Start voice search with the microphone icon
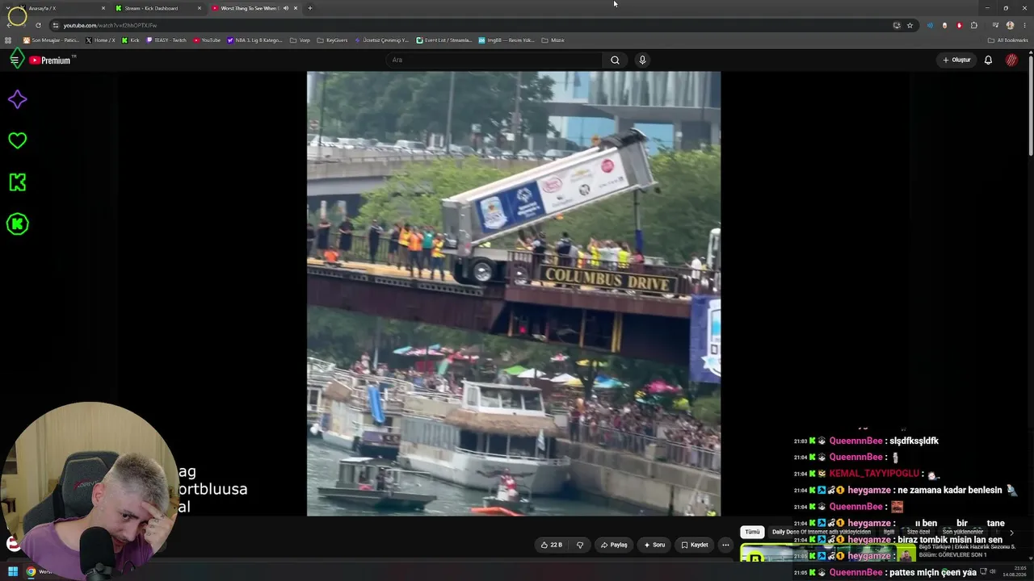 click(x=642, y=60)
